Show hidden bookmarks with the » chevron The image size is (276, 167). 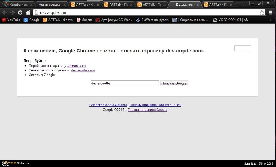click(270, 20)
